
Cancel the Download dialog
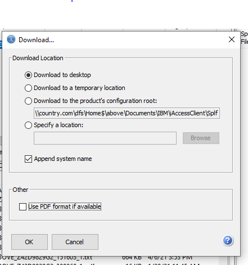pos(75,242)
